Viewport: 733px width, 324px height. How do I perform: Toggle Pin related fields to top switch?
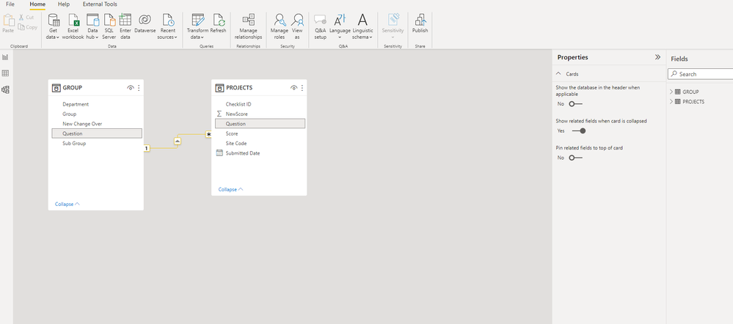575,158
